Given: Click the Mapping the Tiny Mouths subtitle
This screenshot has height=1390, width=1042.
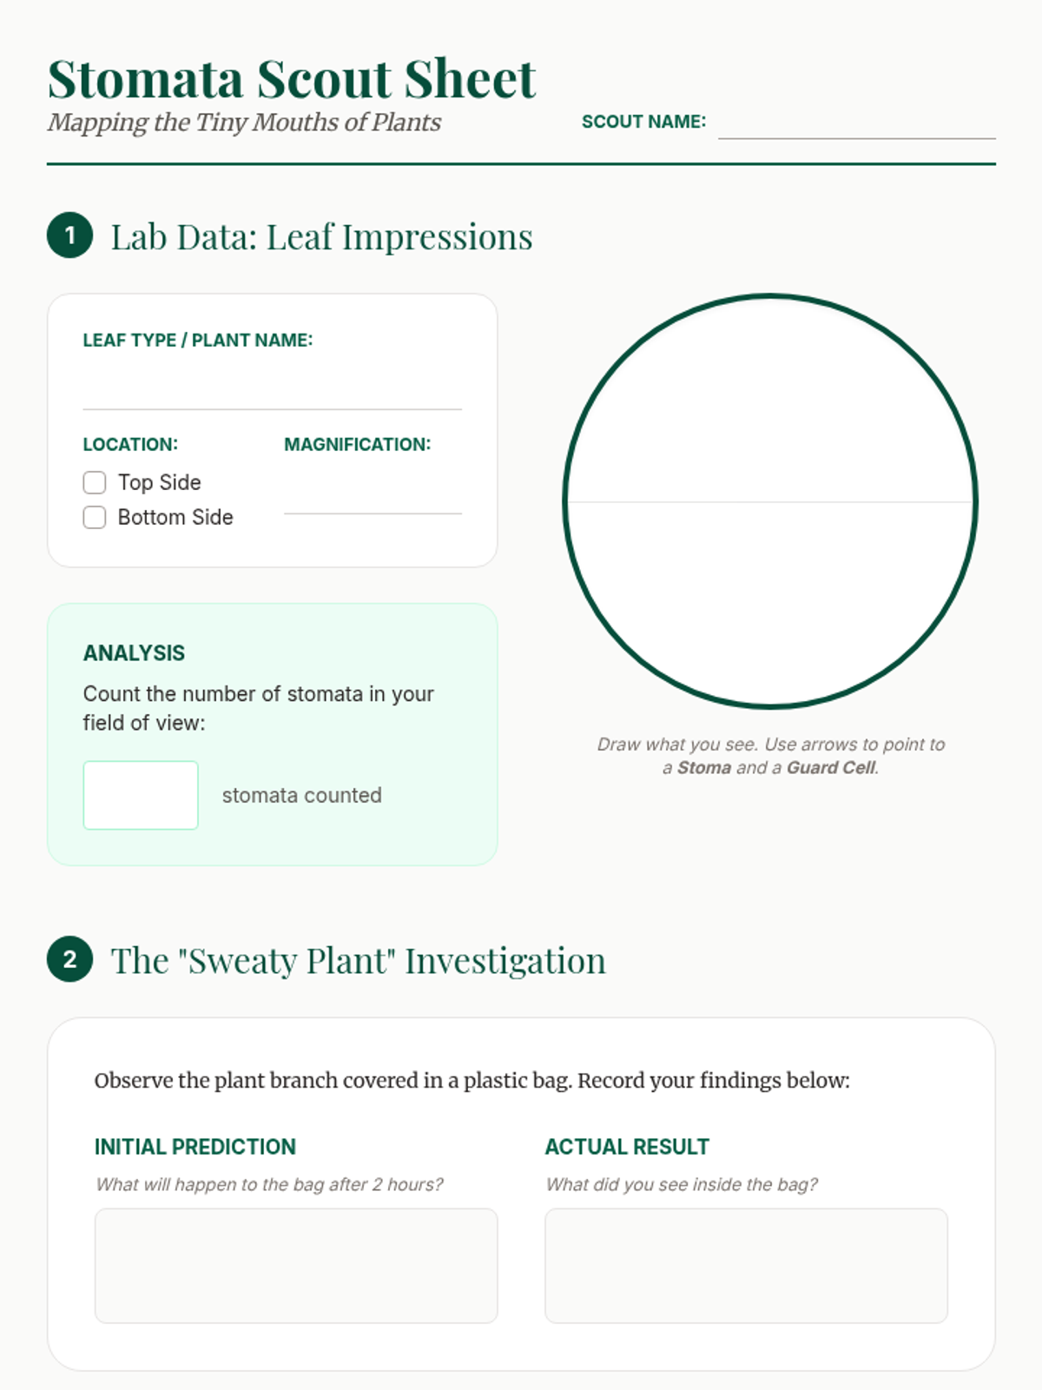Looking at the screenshot, I should click(x=244, y=122).
